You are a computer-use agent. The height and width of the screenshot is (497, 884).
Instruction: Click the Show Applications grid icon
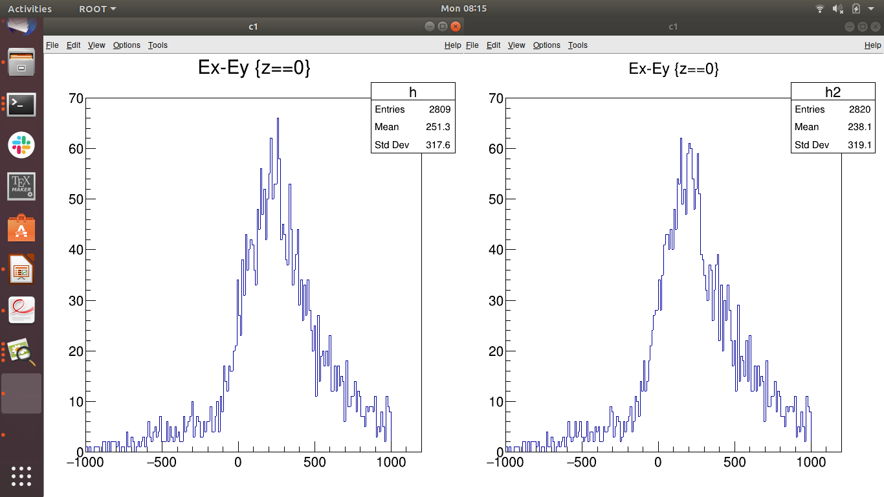(21, 476)
